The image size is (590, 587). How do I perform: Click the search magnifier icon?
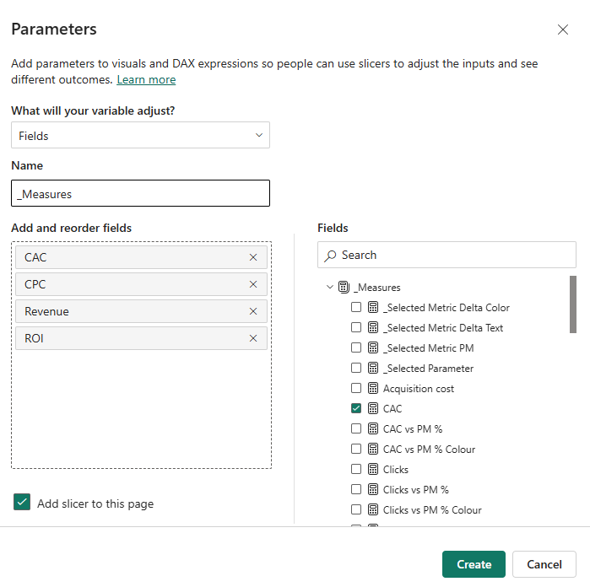(x=330, y=256)
